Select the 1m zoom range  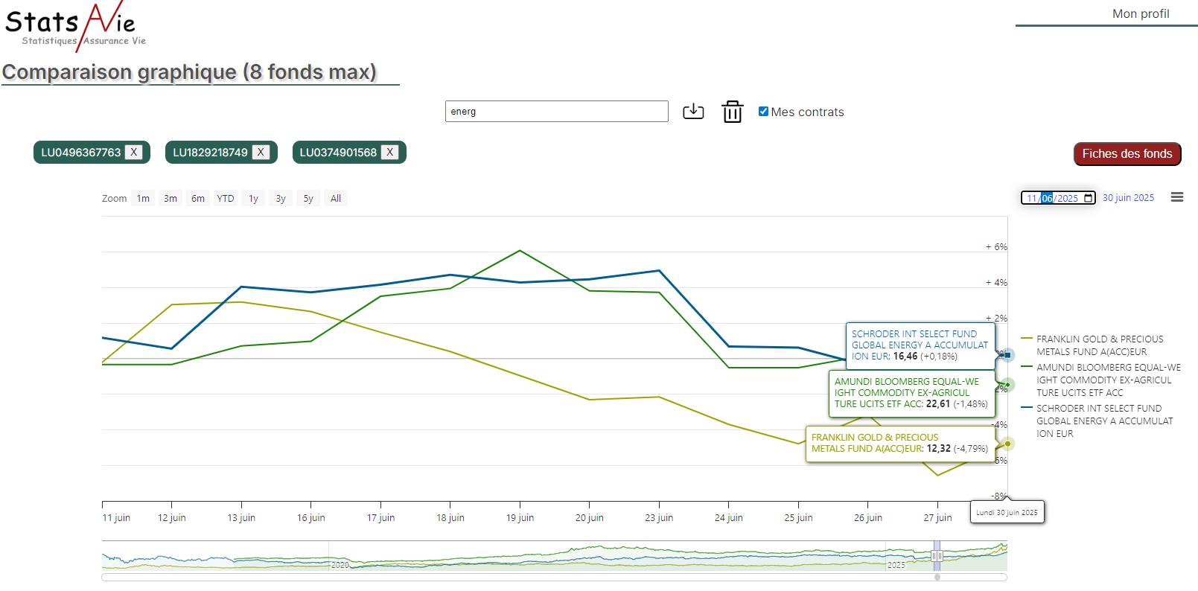(x=143, y=199)
